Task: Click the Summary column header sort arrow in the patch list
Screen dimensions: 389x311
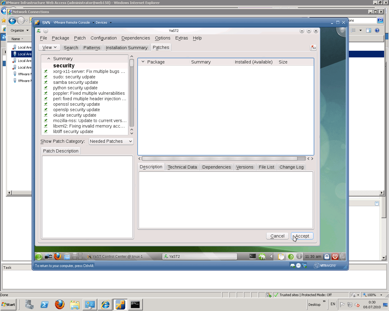Action: (x=49, y=59)
